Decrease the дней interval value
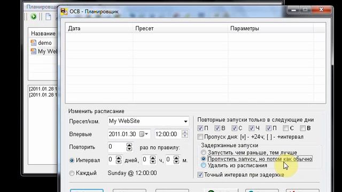The height and width of the screenshot is (192, 342). pos(119,162)
